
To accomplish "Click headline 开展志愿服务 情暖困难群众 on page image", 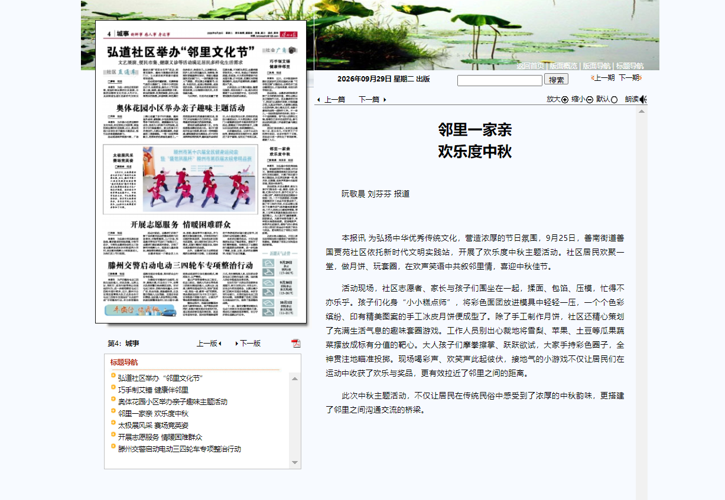I will (x=181, y=224).
